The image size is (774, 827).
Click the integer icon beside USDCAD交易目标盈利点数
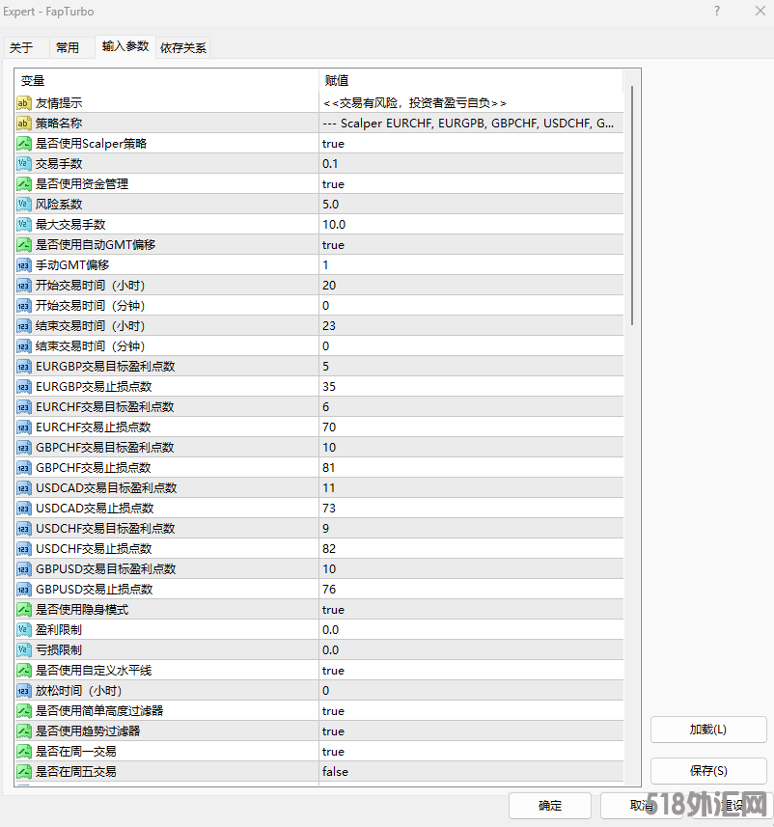(24, 488)
